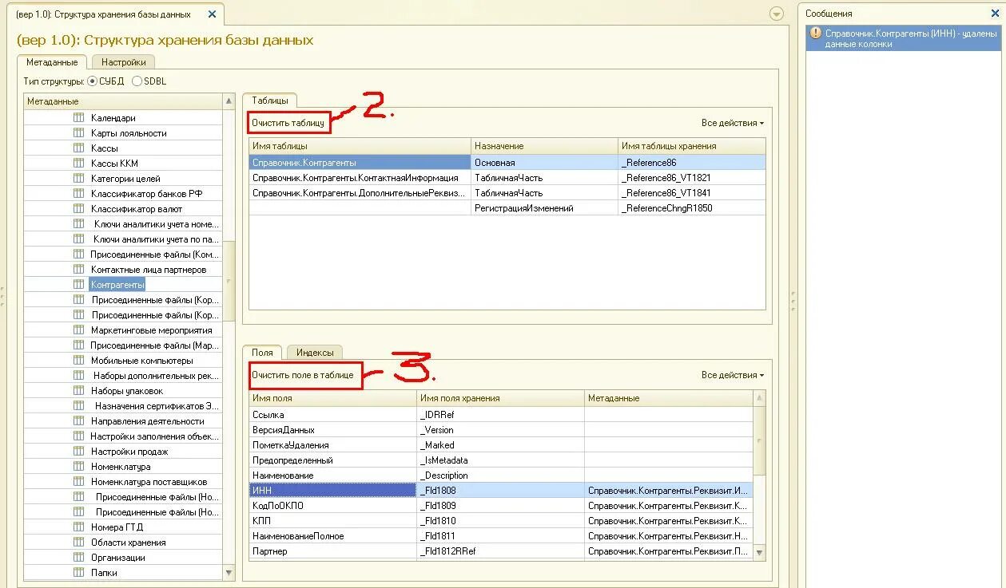
Task: Select the SDBL structure type
Action: (x=137, y=81)
